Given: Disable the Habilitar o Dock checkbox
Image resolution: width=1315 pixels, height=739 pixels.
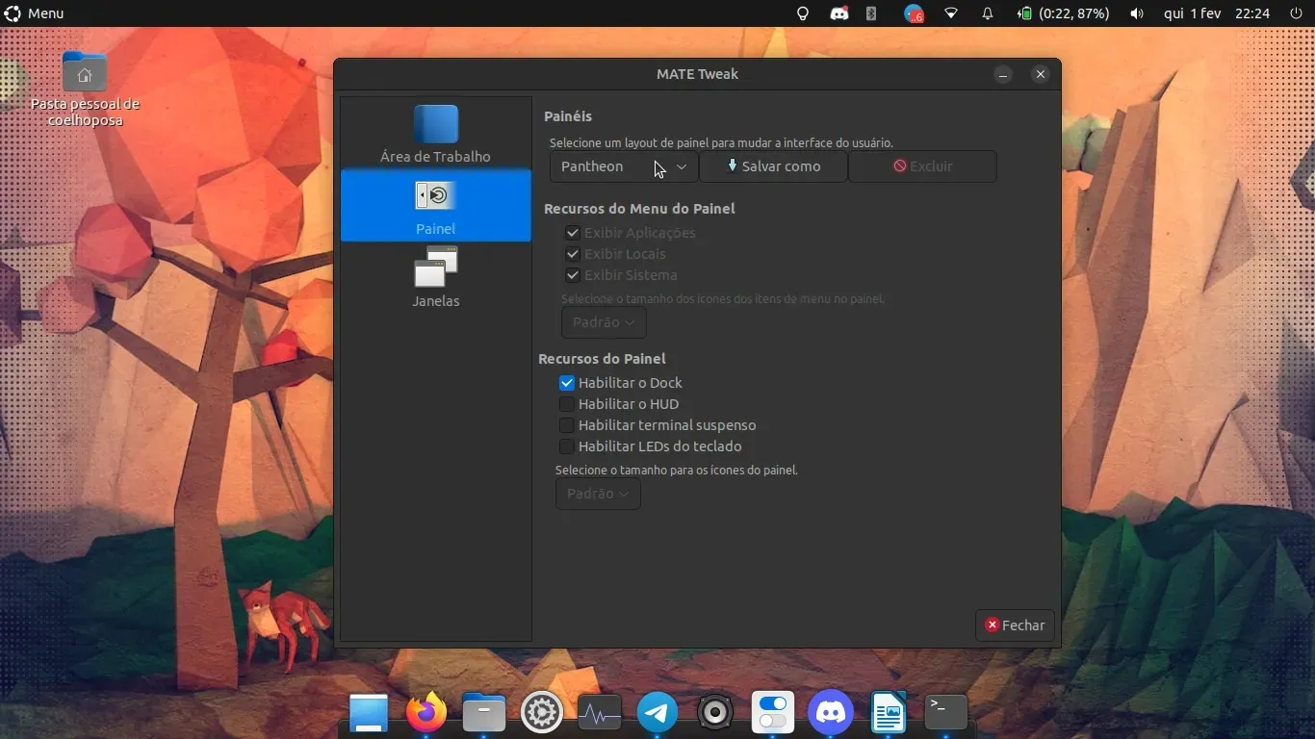Looking at the screenshot, I should tap(567, 383).
